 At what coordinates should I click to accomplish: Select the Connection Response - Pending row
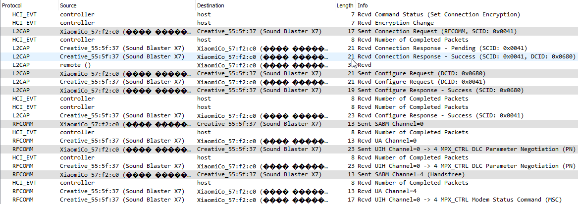tap(289, 48)
